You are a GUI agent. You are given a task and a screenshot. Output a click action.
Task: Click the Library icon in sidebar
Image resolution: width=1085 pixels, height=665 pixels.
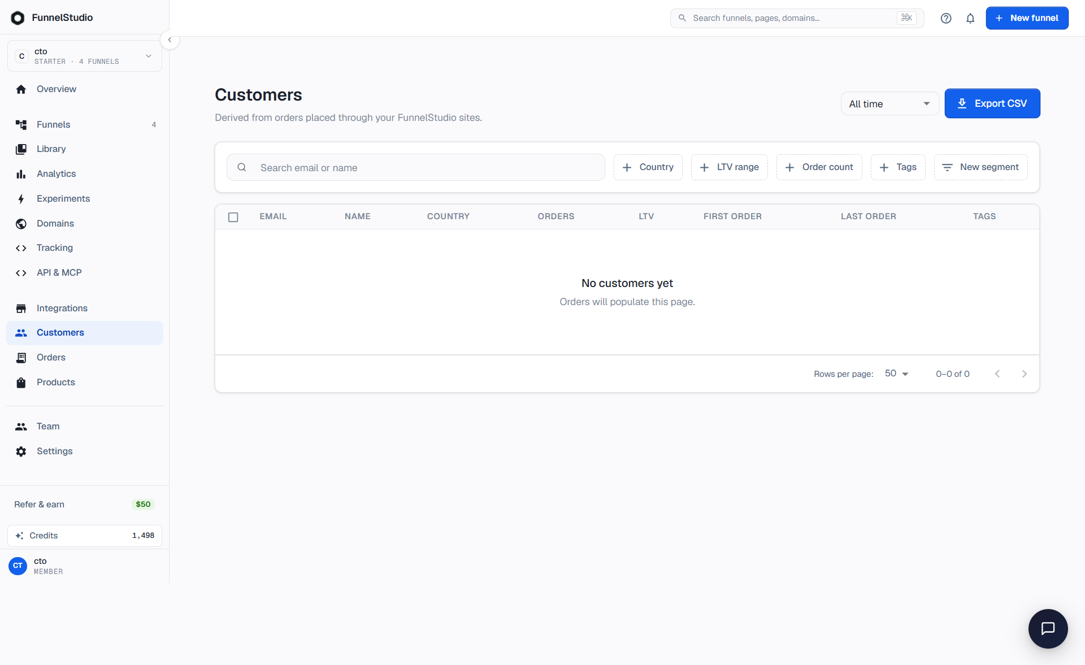pyautogui.click(x=21, y=149)
